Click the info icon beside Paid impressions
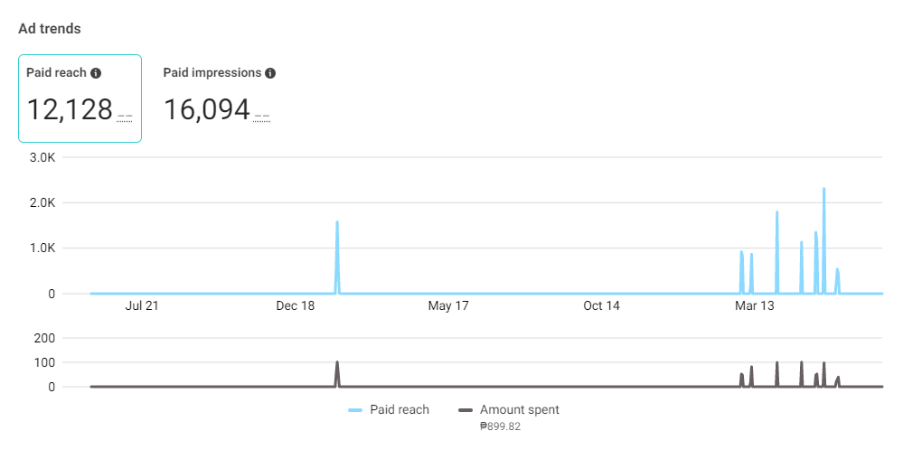 click(x=270, y=73)
